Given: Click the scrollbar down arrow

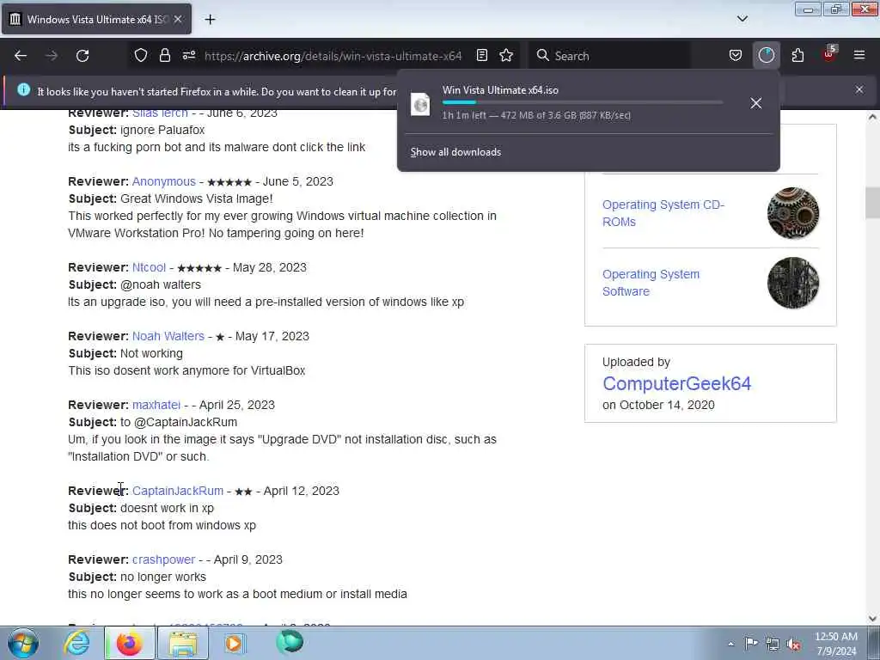Looking at the screenshot, I should tap(872, 619).
